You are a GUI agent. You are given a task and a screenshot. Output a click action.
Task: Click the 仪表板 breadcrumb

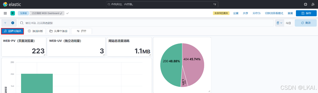click(x=23, y=13)
